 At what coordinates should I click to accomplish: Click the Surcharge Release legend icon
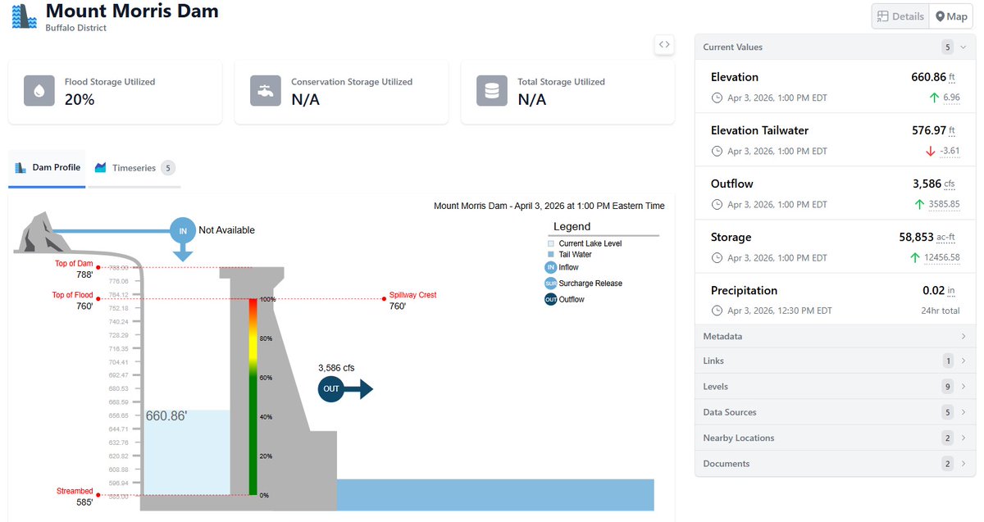pyautogui.click(x=551, y=284)
